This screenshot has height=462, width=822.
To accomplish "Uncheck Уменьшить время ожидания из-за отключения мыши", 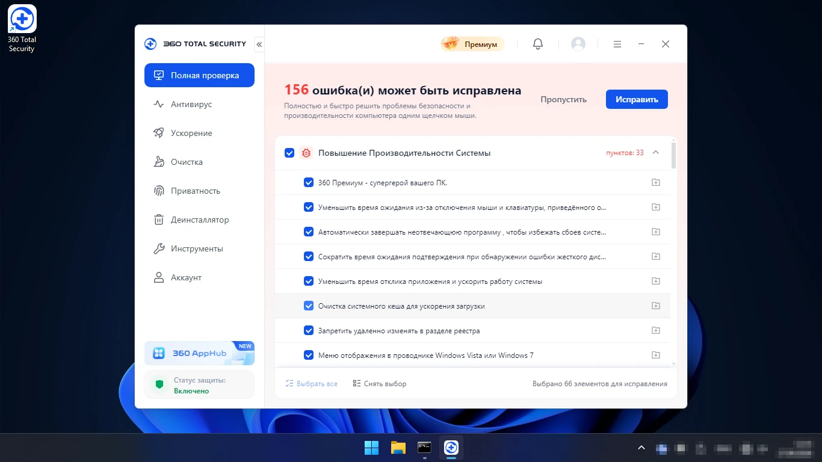I will pyautogui.click(x=309, y=207).
